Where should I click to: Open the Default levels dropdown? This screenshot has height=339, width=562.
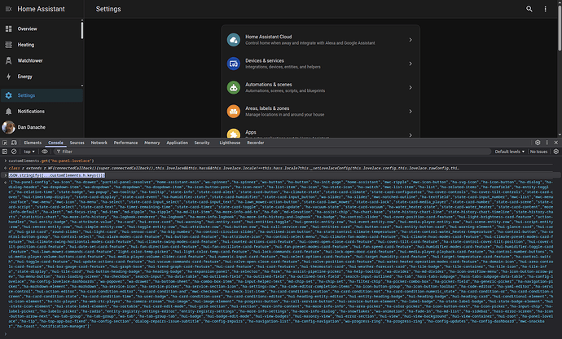click(x=509, y=152)
